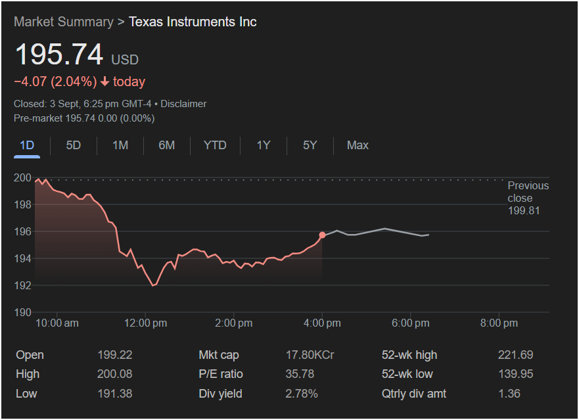Click the 200 price axis label

(x=22, y=177)
